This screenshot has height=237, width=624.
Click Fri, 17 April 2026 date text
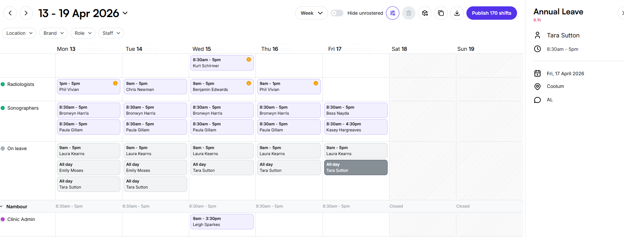pos(565,74)
